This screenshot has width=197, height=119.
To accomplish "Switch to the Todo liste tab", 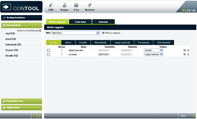I will coord(80,22).
